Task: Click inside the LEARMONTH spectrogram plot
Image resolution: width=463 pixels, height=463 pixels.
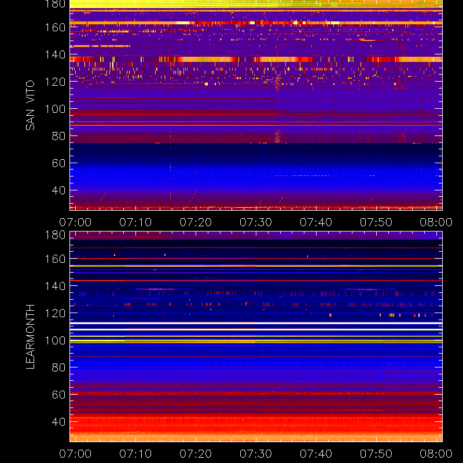Action: pyautogui.click(x=256, y=337)
